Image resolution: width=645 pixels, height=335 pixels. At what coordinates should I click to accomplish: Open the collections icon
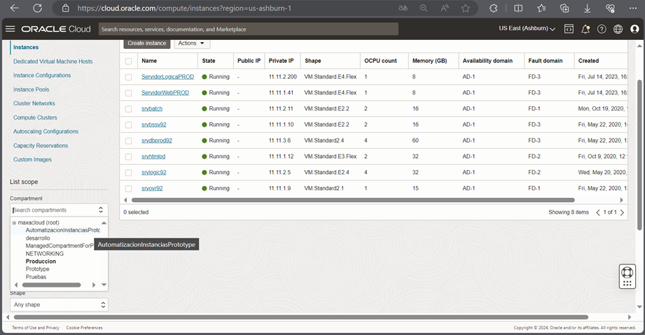pos(564,8)
